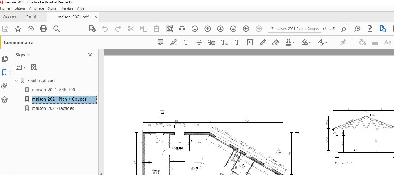Redo the last action
The height and width of the screenshot is (175, 394).
[118, 29]
